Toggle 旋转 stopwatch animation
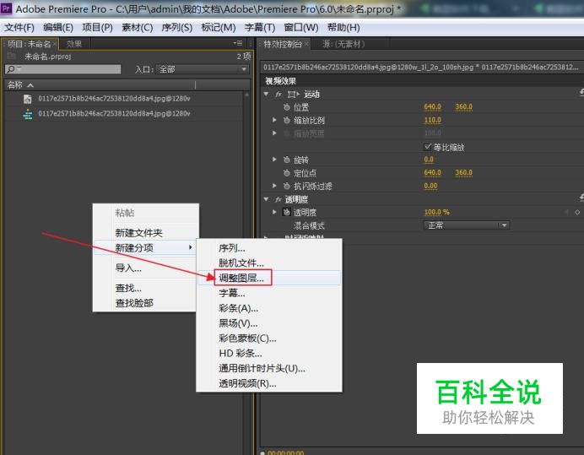This screenshot has height=455, width=584. coord(286,160)
